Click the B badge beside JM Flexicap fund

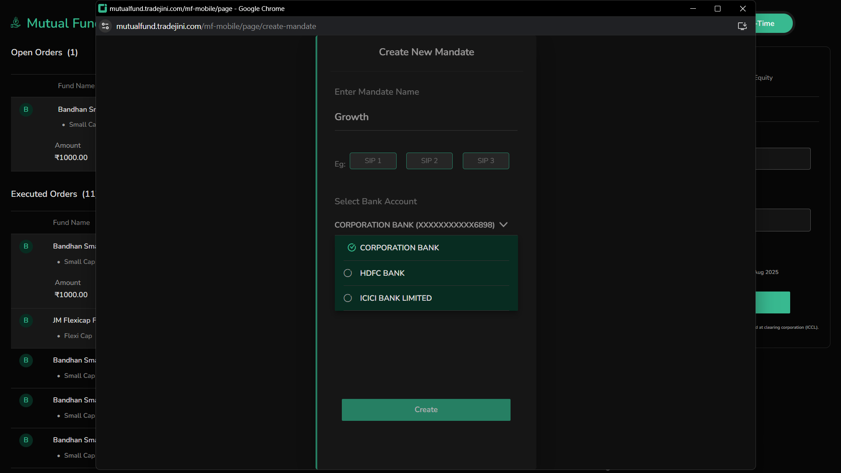point(26,320)
